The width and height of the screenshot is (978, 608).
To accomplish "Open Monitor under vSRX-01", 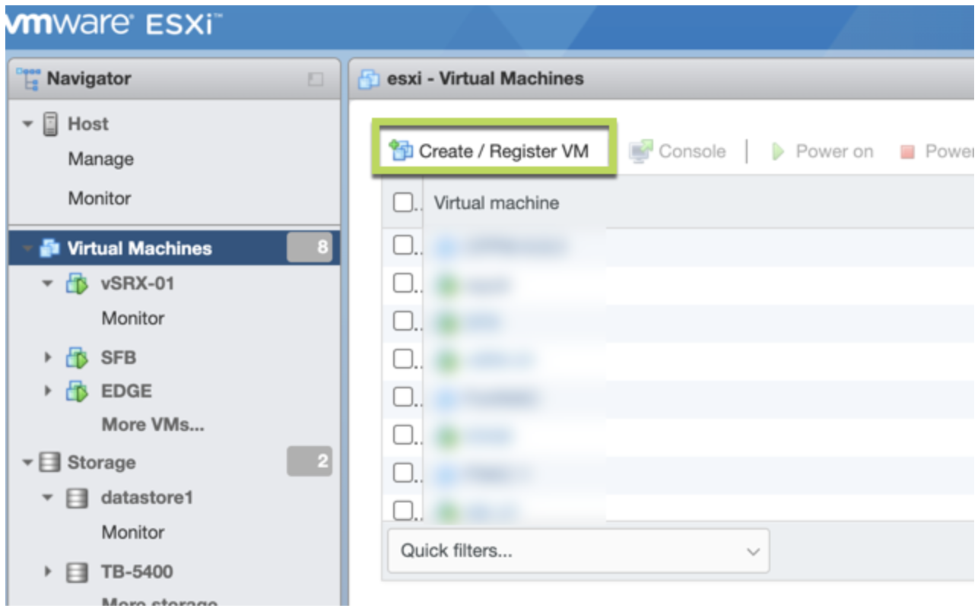I will 133,318.
